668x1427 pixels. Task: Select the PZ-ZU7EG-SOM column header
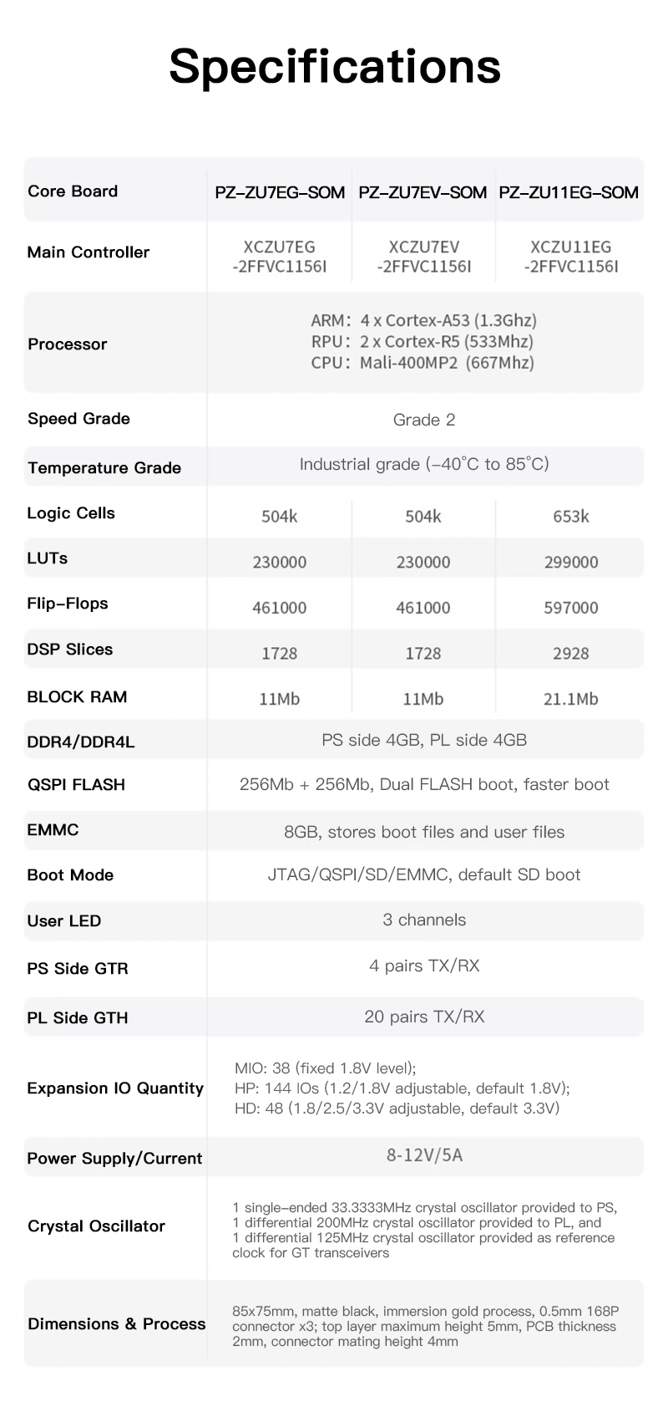[280, 192]
